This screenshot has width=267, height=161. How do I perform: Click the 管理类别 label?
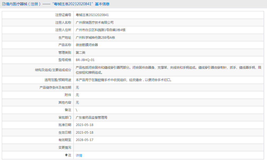click(65, 53)
